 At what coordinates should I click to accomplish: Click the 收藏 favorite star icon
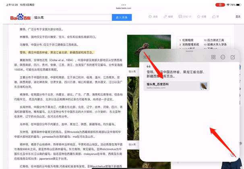click(x=199, y=17)
